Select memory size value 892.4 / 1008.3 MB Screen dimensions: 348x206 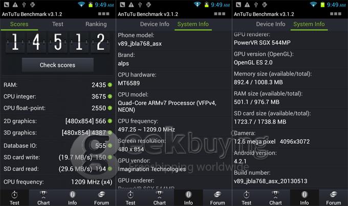pyautogui.click(x=258, y=82)
